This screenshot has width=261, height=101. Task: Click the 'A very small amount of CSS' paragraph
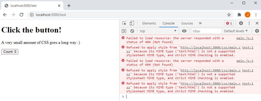click(41, 43)
